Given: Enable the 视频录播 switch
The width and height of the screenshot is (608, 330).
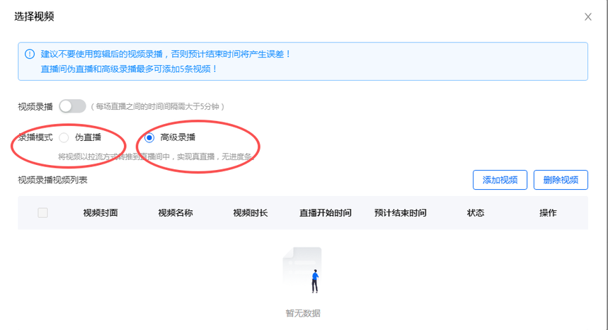Looking at the screenshot, I should [72, 106].
